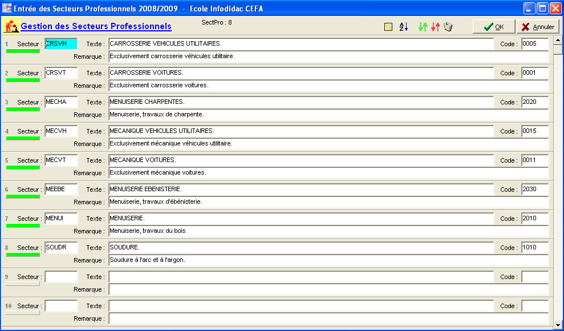
Task: Click Code field containing 2010
Action: [535, 219]
